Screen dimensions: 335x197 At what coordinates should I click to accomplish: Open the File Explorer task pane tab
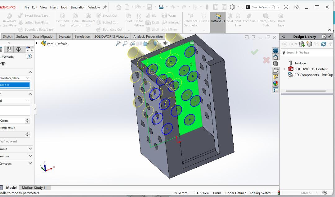tap(275, 70)
